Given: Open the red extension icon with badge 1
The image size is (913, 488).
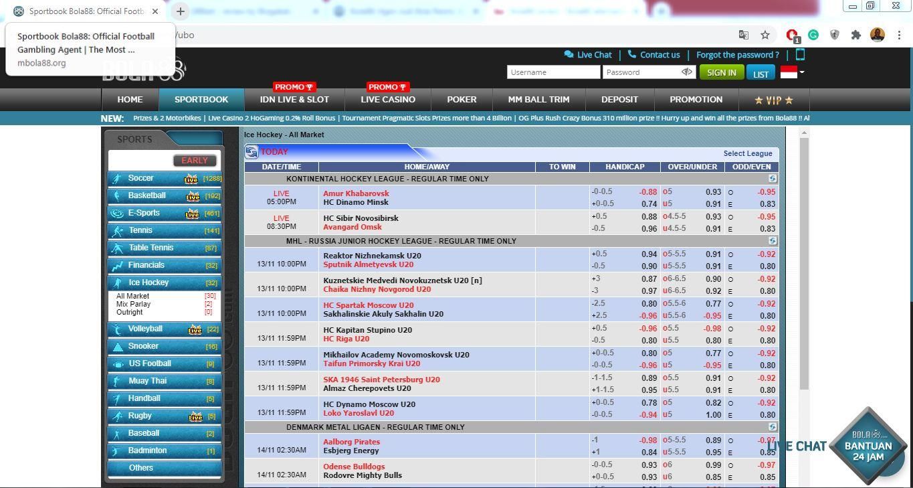Looking at the screenshot, I should coord(793,35).
